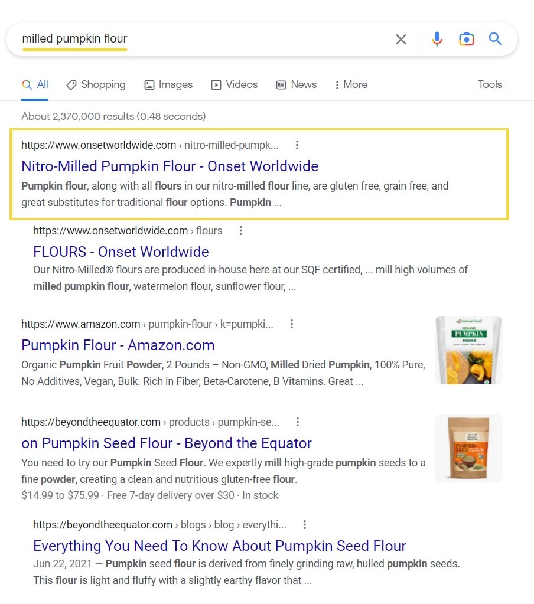The height and width of the screenshot is (604, 534).
Task: Open options for FLOURS Onset Worldwide result
Action: [x=241, y=231]
